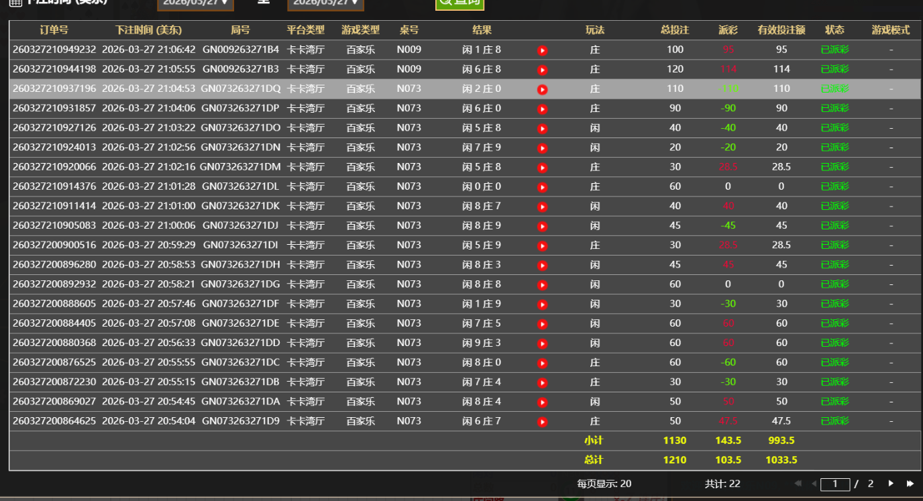Go to next page arrow
The height and width of the screenshot is (501, 923).
891,484
